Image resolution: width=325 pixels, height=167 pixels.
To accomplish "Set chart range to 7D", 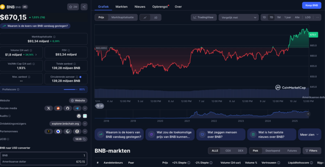I will (271, 17).
